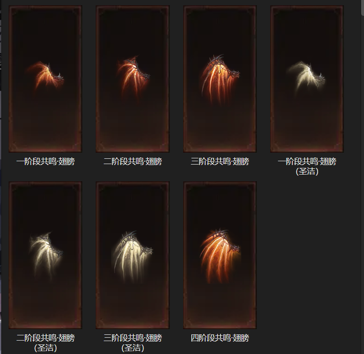Viewport: 364px width, 354px height.
Task: Open the 二阶段共鸣·翅膀 caption text
Action: coord(132,161)
